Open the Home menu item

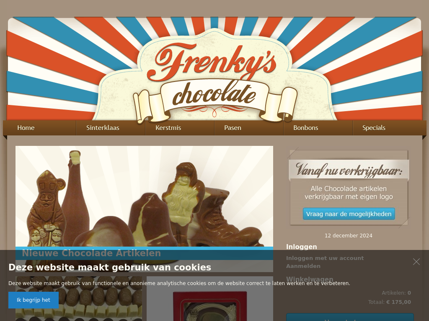point(26,128)
